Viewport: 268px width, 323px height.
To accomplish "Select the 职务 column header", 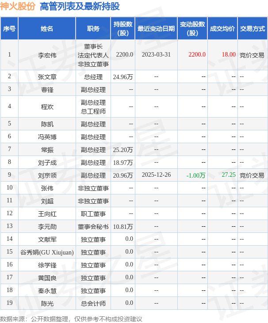I will coord(93,28).
